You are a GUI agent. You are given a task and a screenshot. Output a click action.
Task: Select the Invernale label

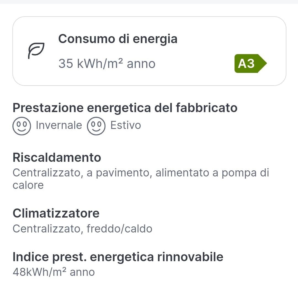(x=59, y=125)
